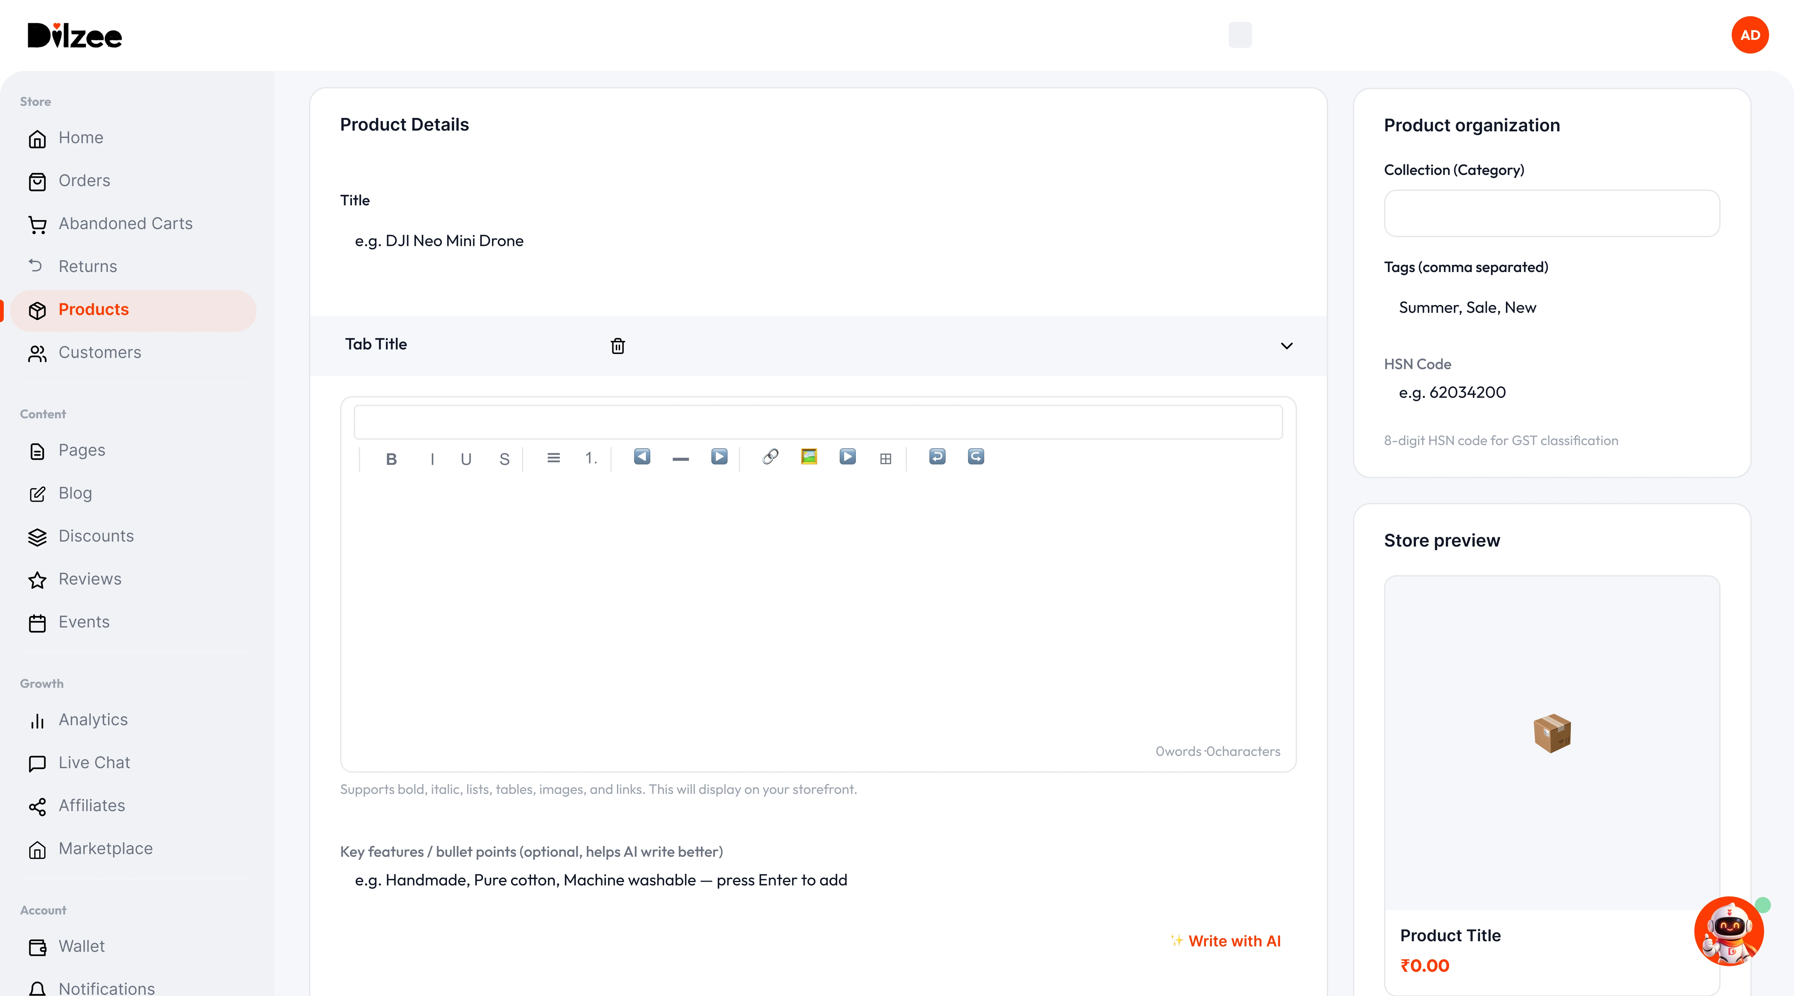Screen dimensions: 1794x996
Task: Open Customers in the sidebar
Action: [x=134, y=353]
